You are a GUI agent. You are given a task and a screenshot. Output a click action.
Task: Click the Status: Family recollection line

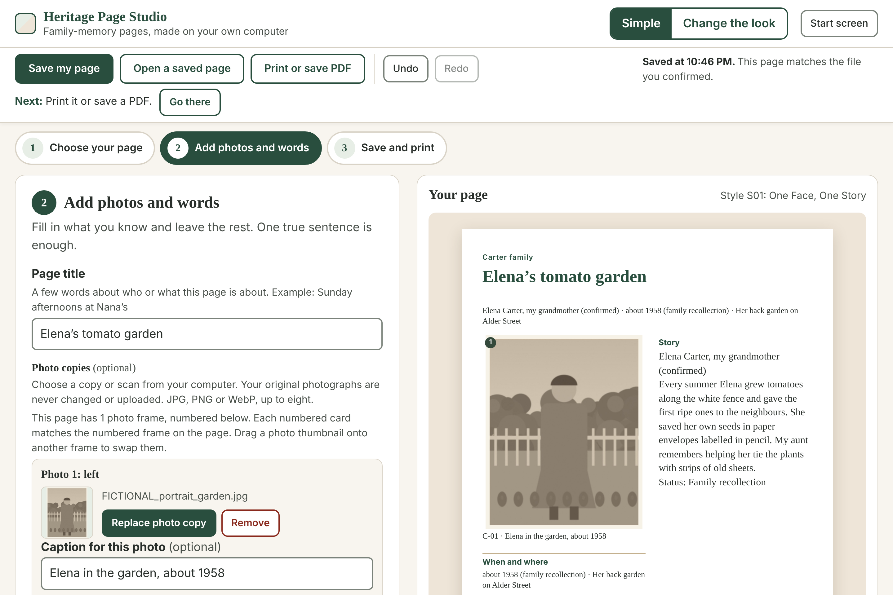coord(712,482)
